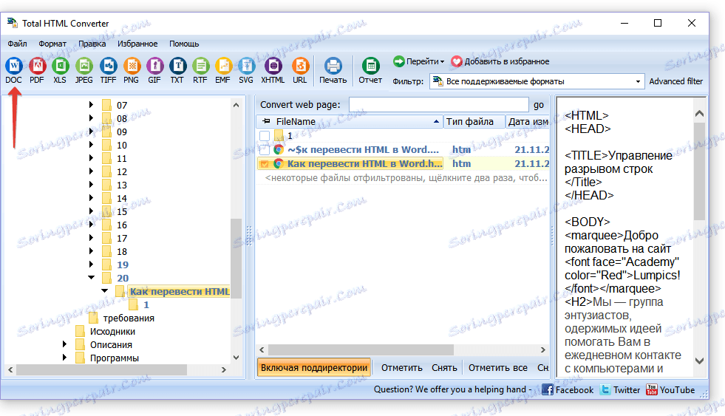Convert selected file to TXT
This screenshot has width=725, height=416.
[x=177, y=70]
